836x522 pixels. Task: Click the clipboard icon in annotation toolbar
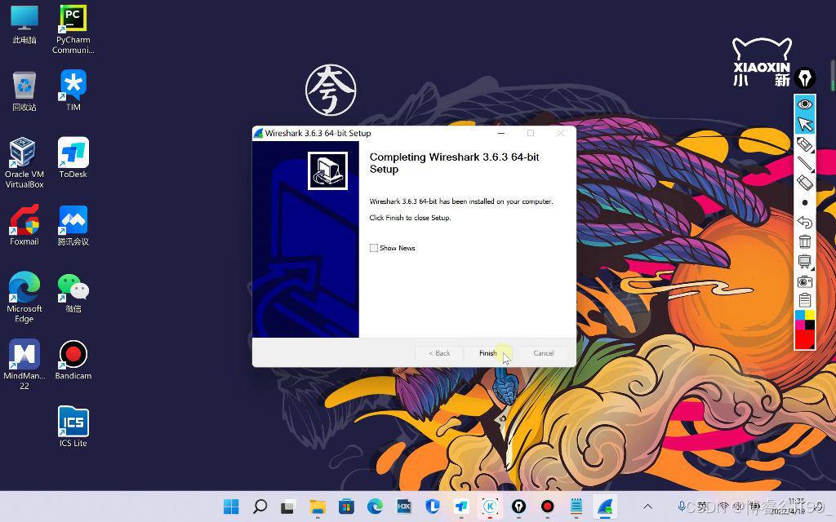pos(804,300)
